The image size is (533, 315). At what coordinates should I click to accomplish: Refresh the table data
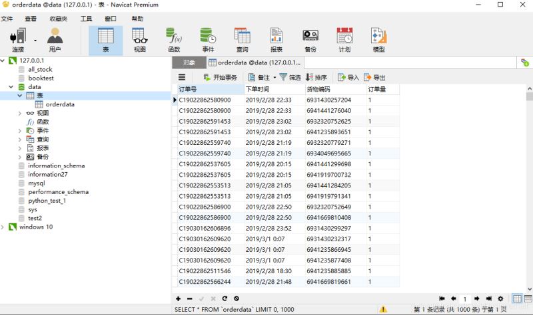(x=225, y=299)
